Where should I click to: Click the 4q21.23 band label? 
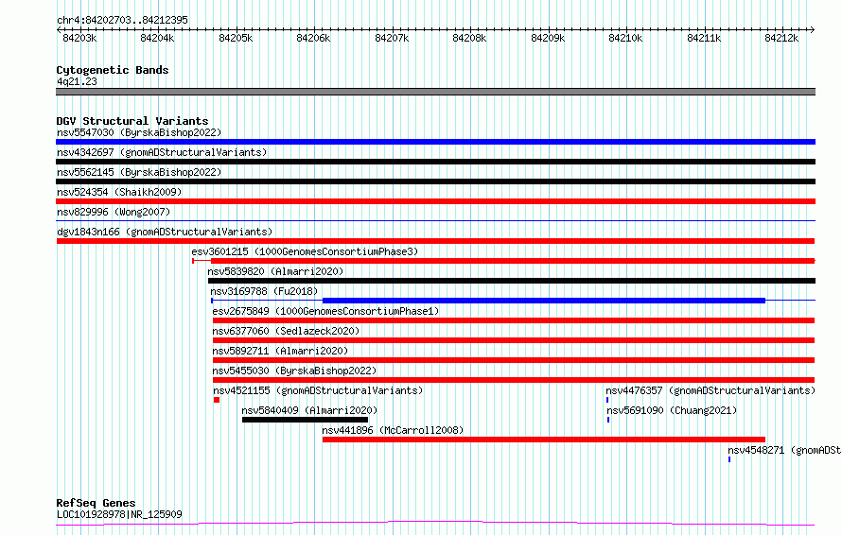pos(77,81)
